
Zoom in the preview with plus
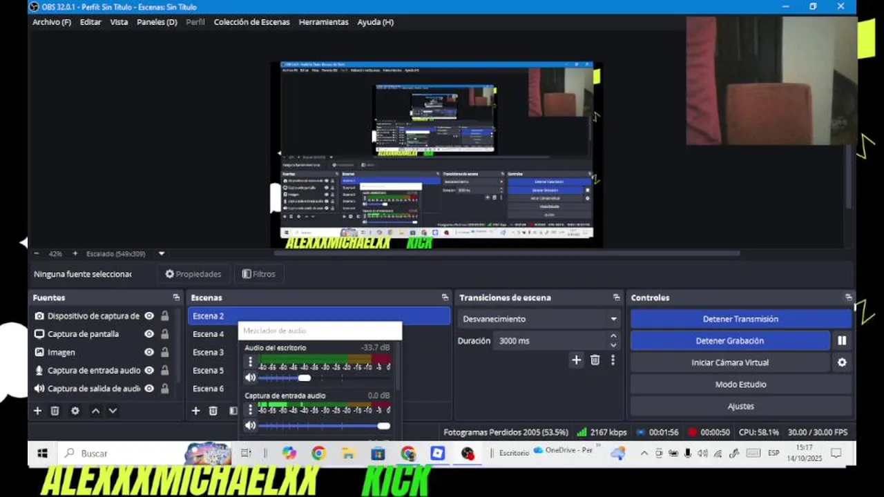(x=75, y=253)
